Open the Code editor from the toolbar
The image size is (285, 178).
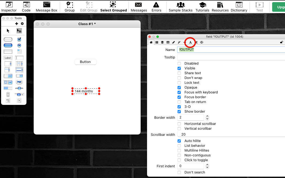coord(26,7)
